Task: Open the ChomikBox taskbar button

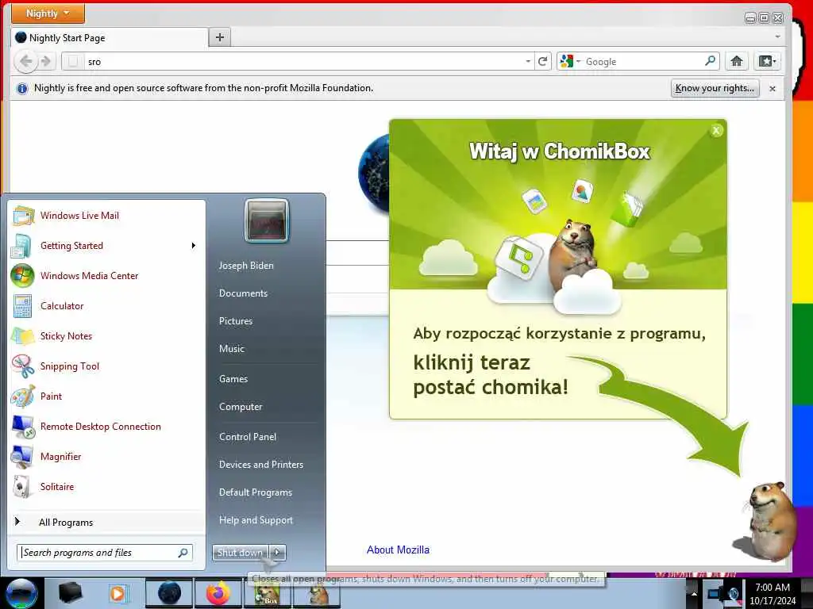Action: (268, 593)
